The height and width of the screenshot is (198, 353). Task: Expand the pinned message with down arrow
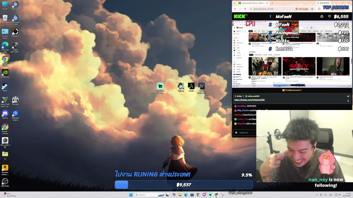(348, 101)
